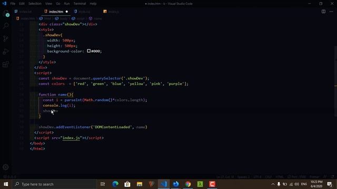337x189 pixels.
Task: Open the Windows Start menu
Action: point(6,184)
